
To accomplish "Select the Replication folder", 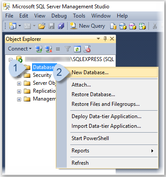I will 44,91.
